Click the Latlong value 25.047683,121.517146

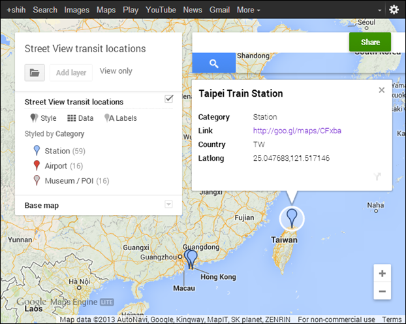[291, 158]
